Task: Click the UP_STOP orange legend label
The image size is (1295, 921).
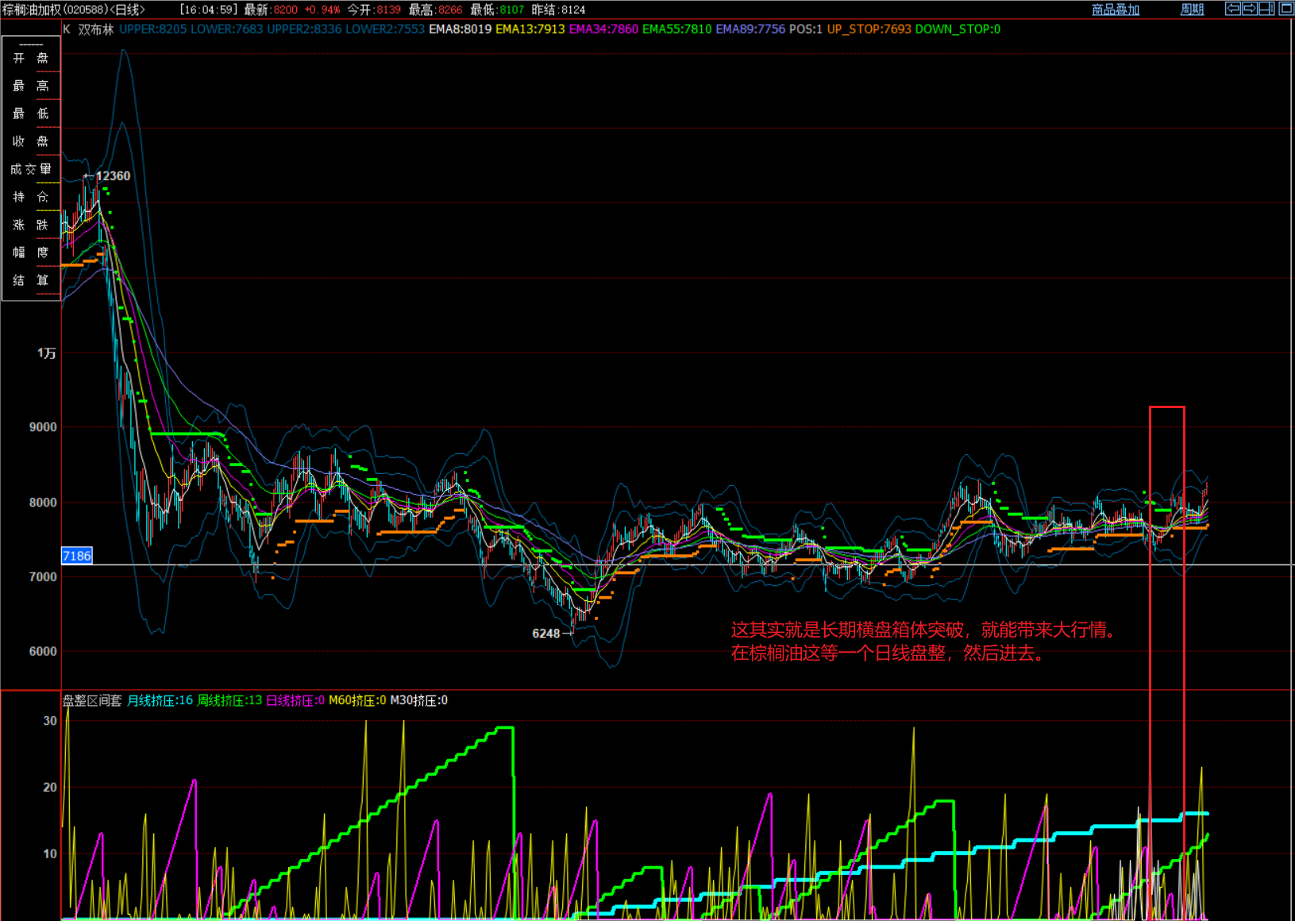Action: [869, 29]
